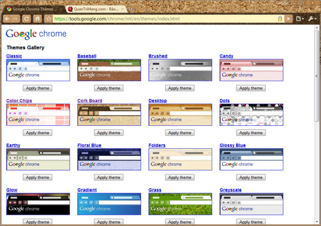
Task: Click the Brushed theme preview thumbnail
Action: pyautogui.click(x=180, y=70)
